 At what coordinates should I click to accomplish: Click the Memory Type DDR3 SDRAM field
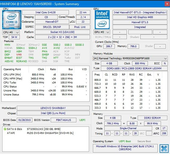coord(152,118)
